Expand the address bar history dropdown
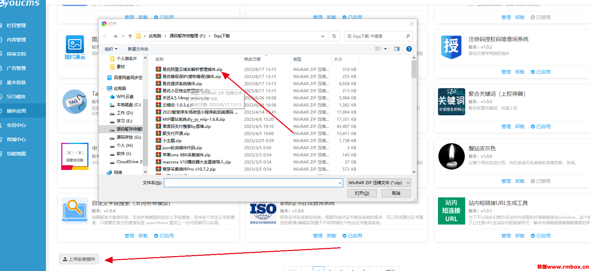This screenshot has width=590, height=271. [323, 36]
